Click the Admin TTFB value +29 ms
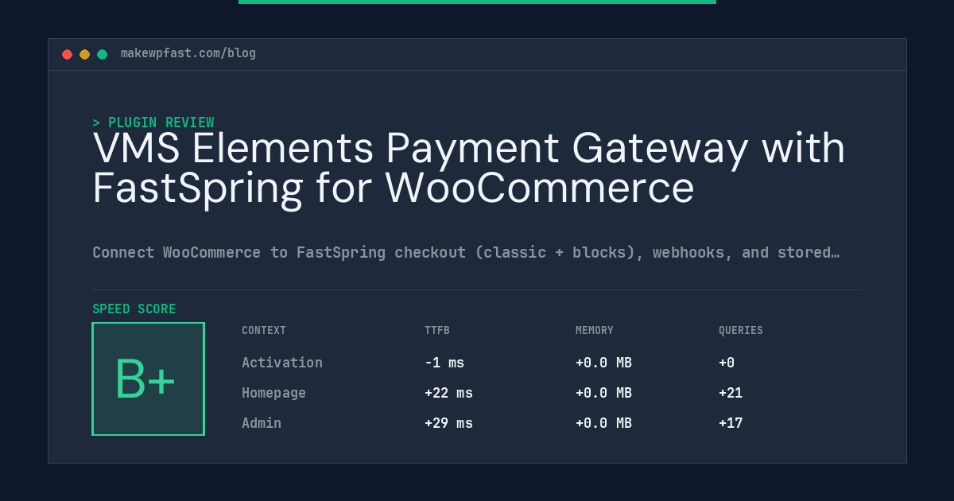 [448, 423]
